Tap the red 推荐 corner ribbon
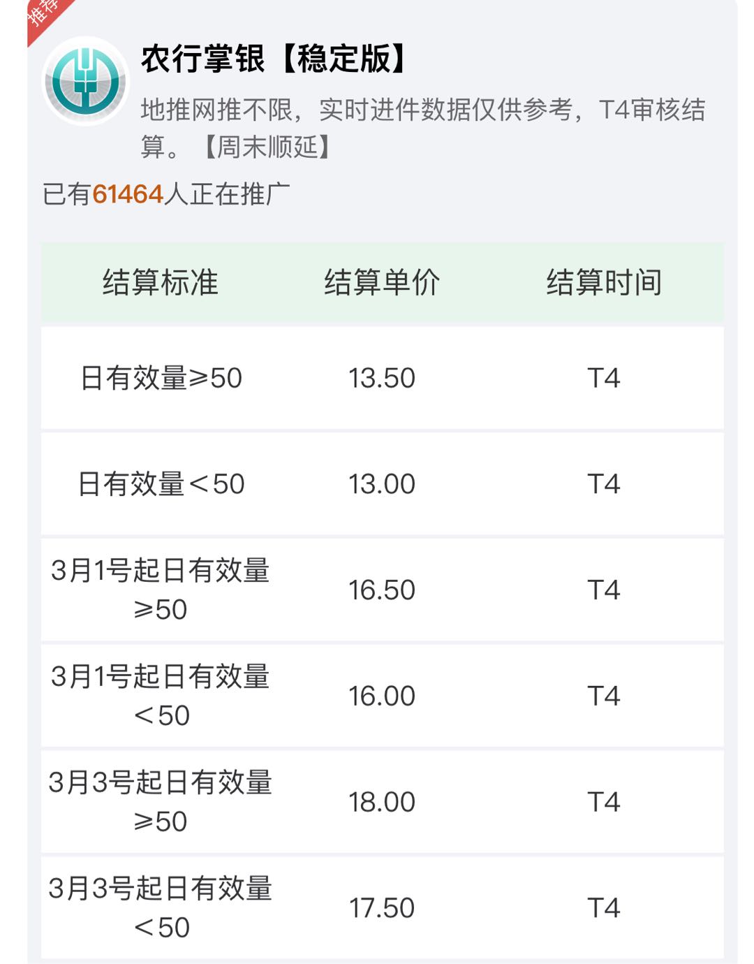The image size is (754, 964). click(x=47, y=17)
